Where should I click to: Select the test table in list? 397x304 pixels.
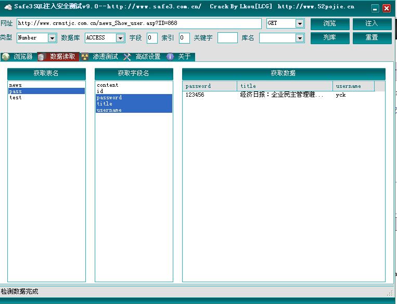pos(47,97)
